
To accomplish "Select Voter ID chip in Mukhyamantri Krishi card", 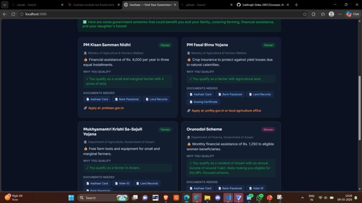I will click(122, 183).
